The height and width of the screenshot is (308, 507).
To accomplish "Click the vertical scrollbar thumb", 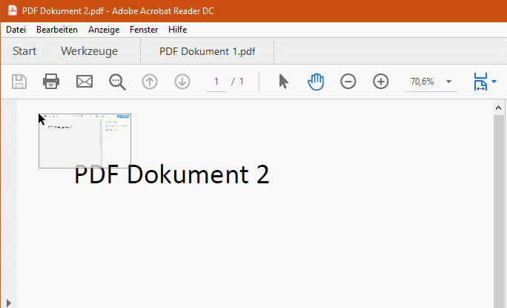I will tap(498, 212).
